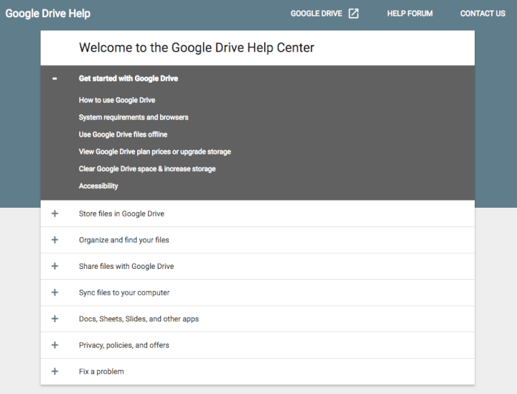Click Sync files to your computer label
The height and width of the screenshot is (394, 517).
pyautogui.click(x=124, y=293)
